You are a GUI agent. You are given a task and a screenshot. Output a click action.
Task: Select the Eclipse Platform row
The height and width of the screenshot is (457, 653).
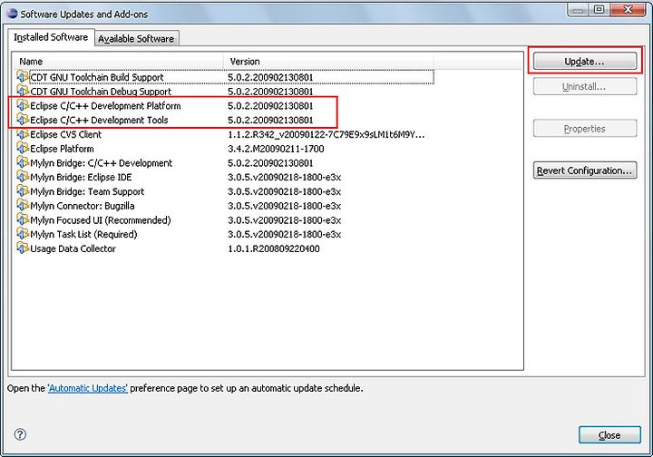(x=225, y=149)
